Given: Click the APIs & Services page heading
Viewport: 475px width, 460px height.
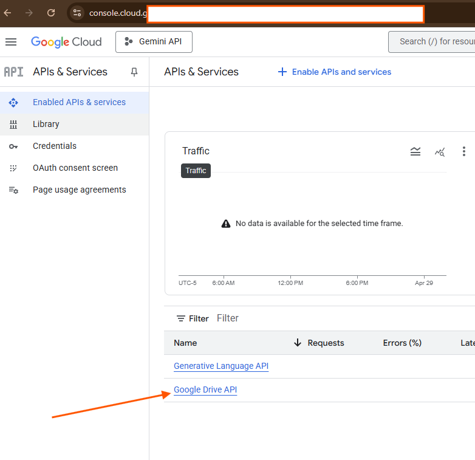Looking at the screenshot, I should point(201,72).
